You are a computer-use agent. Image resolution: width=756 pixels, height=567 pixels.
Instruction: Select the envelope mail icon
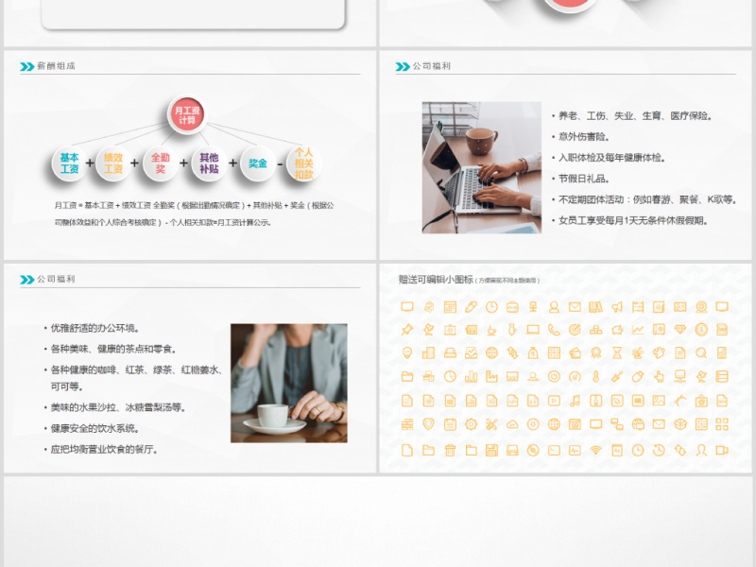point(574,306)
